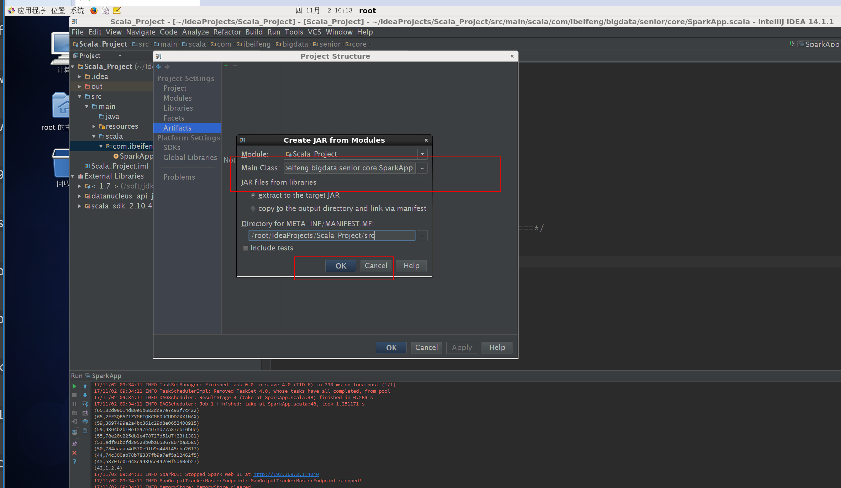
Task: Enable the Include tests checkbox
Action: (x=246, y=248)
